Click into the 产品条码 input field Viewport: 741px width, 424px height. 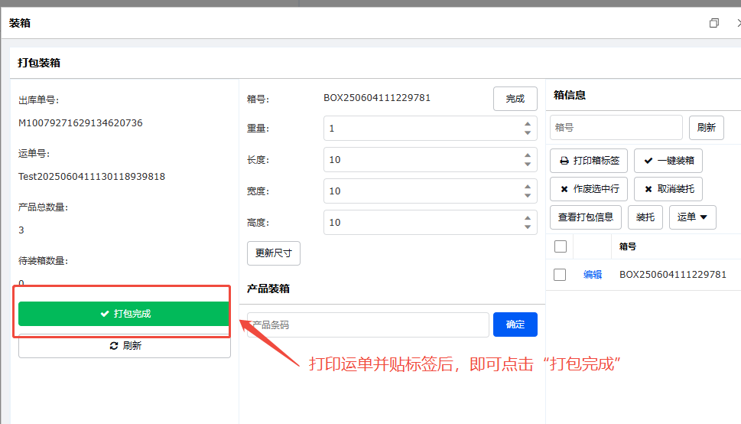coord(368,325)
